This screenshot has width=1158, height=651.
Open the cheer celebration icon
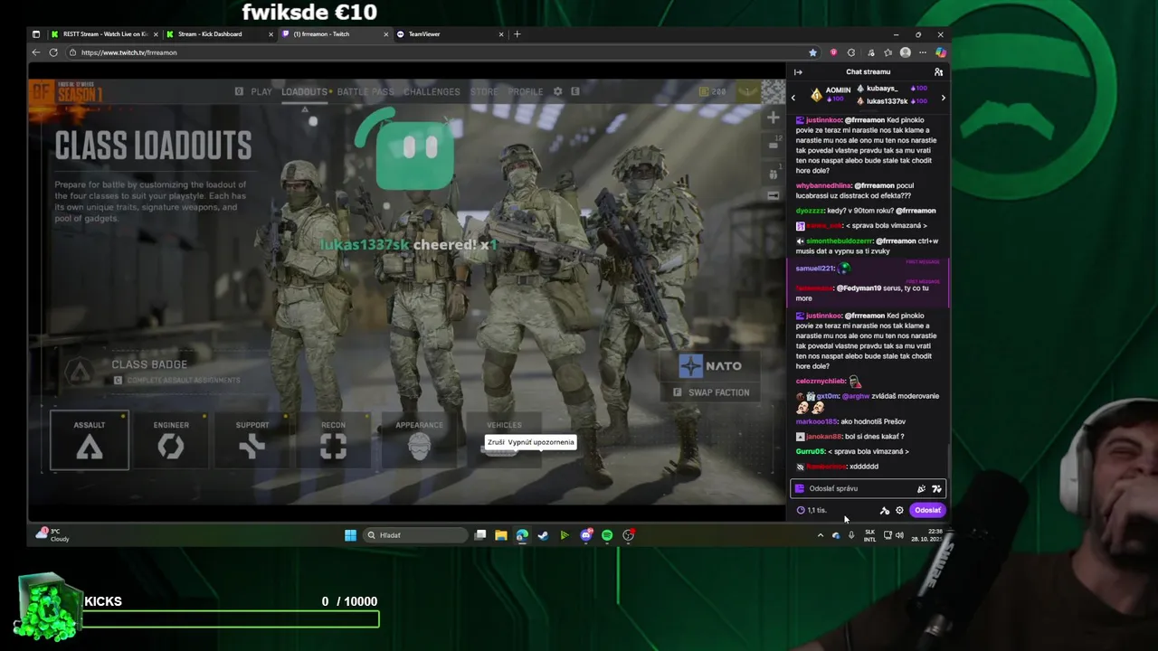921,488
